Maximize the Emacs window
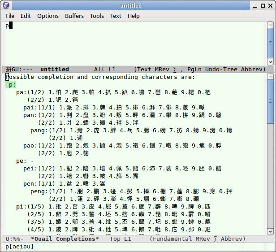 [x=262, y=5]
